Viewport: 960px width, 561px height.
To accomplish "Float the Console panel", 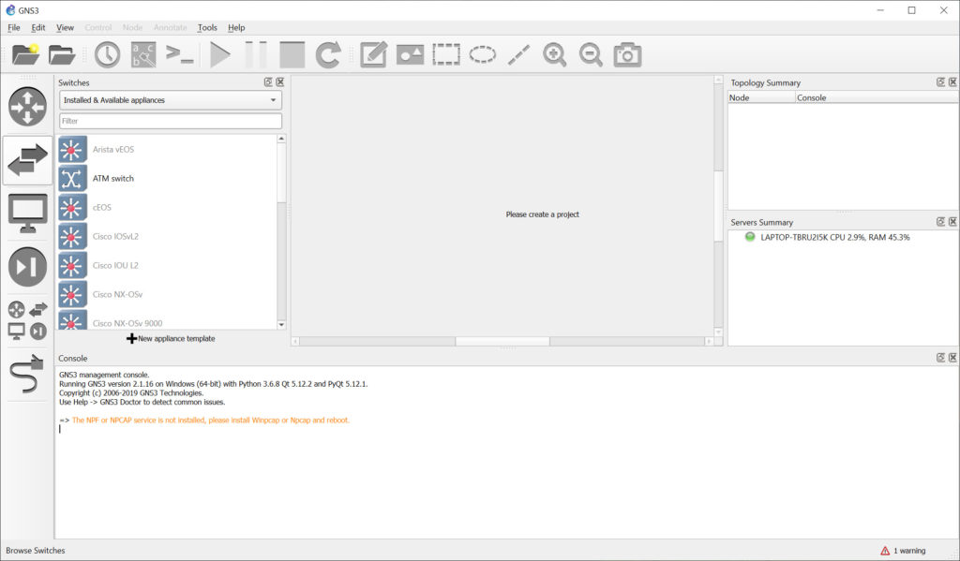I will coord(941,357).
